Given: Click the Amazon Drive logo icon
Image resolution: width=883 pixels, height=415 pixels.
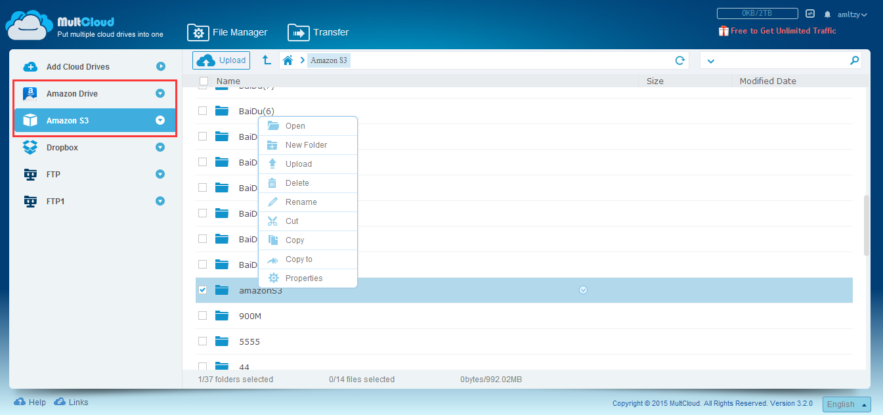Looking at the screenshot, I should point(30,94).
